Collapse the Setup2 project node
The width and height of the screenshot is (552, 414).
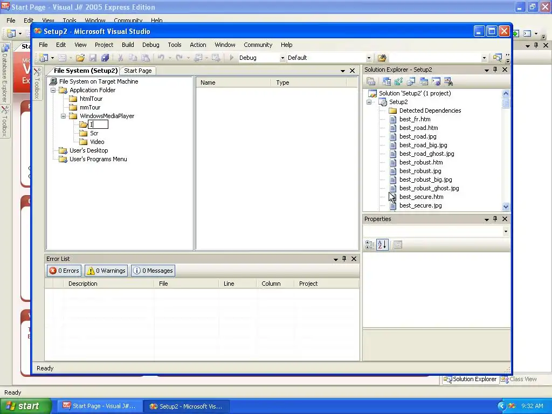(369, 102)
